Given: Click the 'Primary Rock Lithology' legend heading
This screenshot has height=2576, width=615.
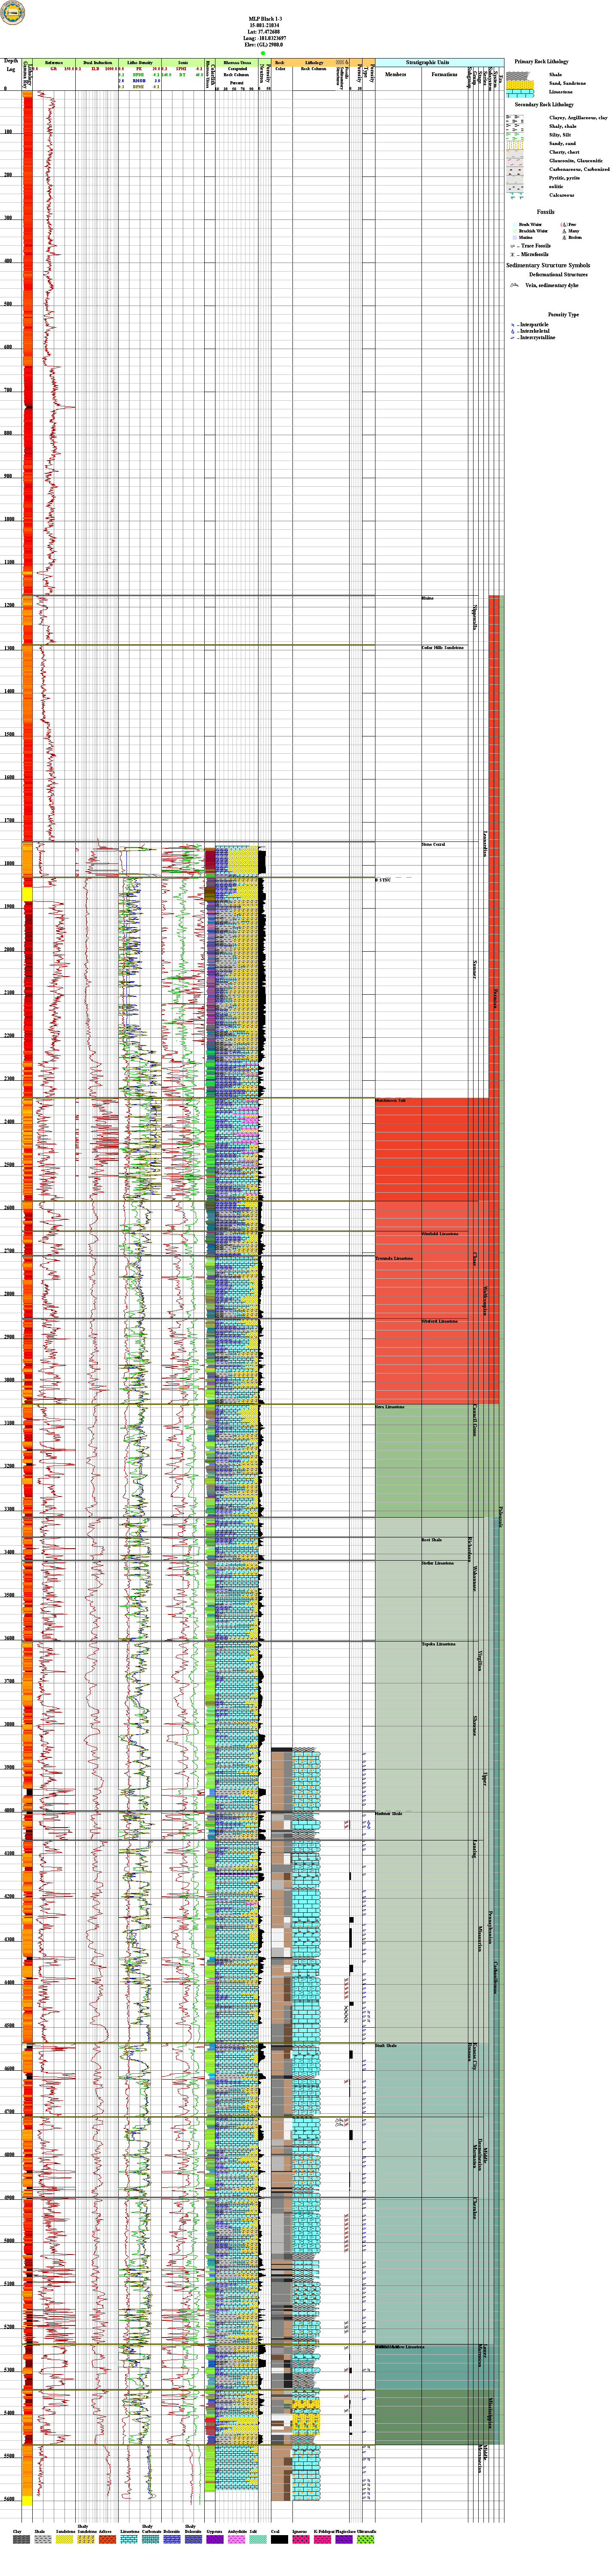Looking at the screenshot, I should click(x=541, y=62).
